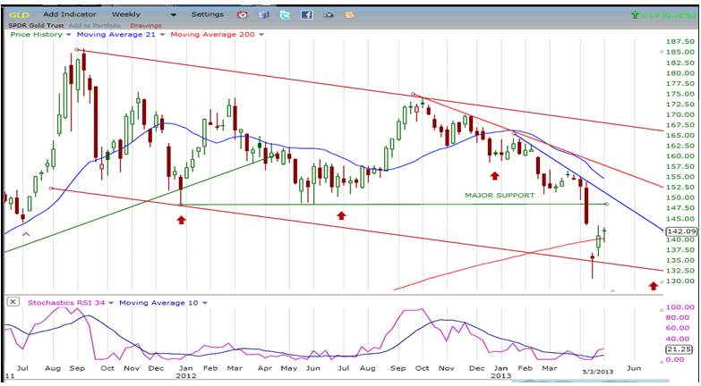701x386 pixels.
Task: Open the Weekly timeframe dropdown
Action: point(144,14)
